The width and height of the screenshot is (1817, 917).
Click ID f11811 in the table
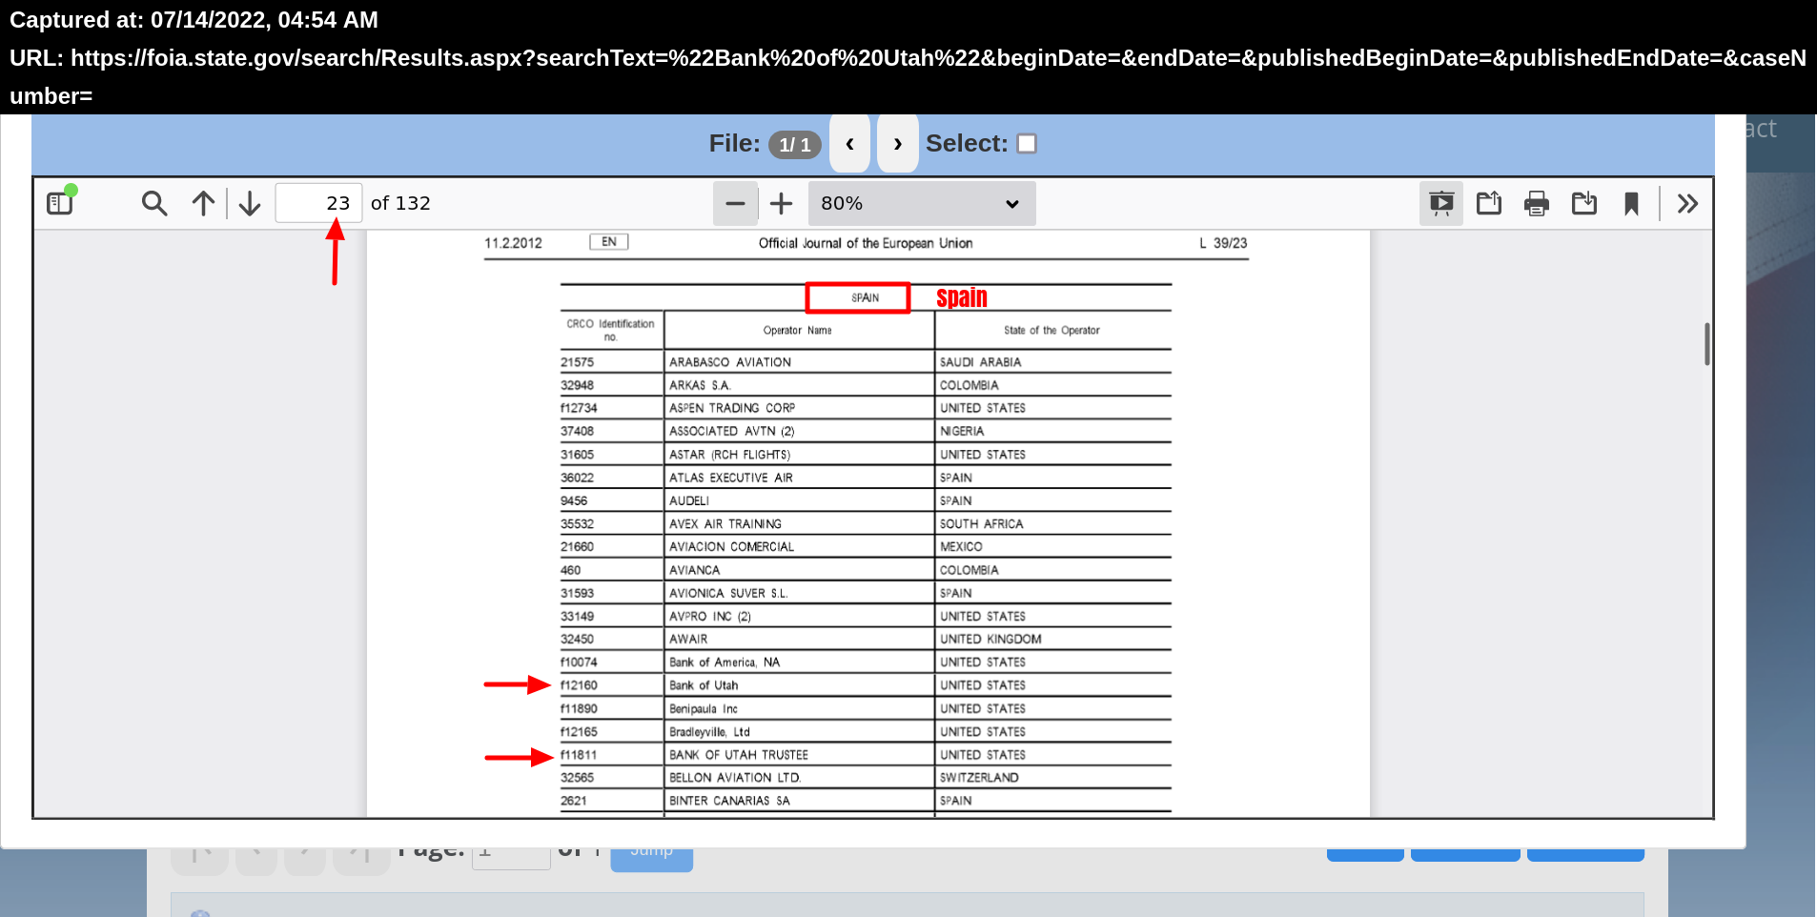(579, 755)
